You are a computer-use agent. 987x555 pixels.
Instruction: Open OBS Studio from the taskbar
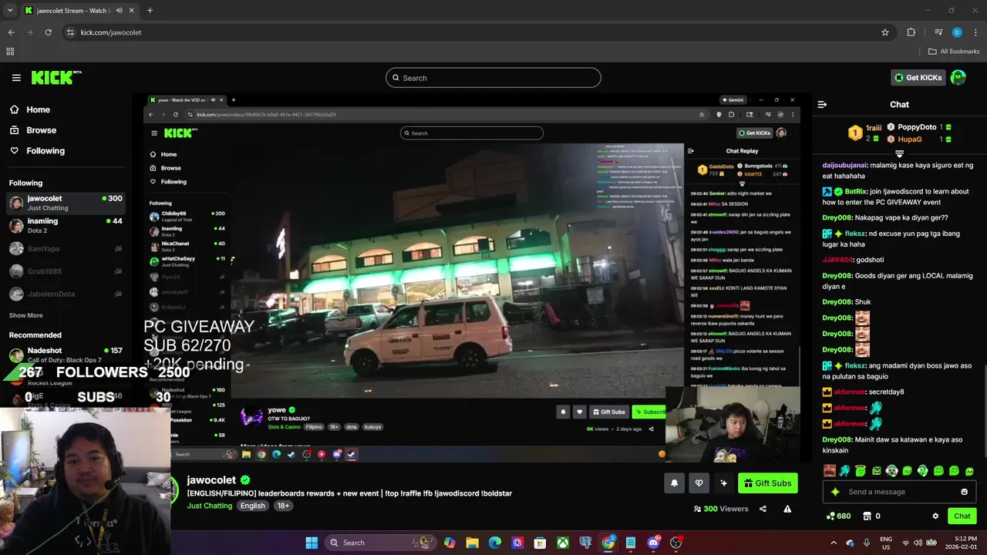[x=675, y=543]
